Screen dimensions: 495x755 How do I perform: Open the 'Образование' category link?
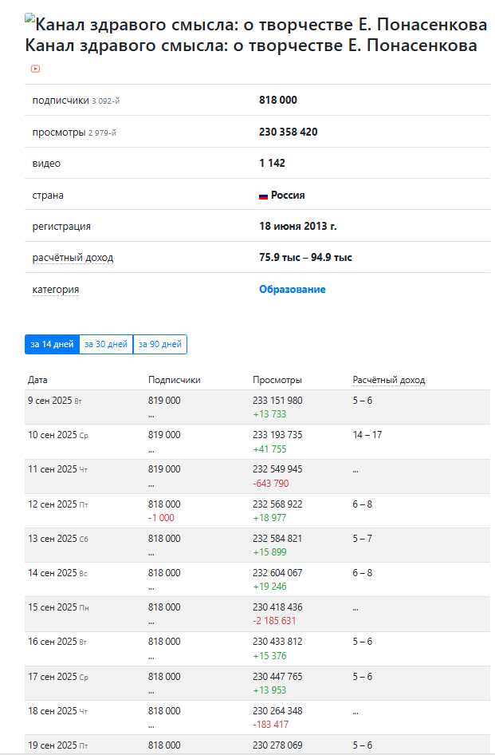coord(292,290)
